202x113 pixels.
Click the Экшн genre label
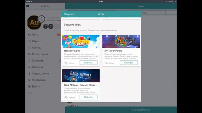(111, 63)
